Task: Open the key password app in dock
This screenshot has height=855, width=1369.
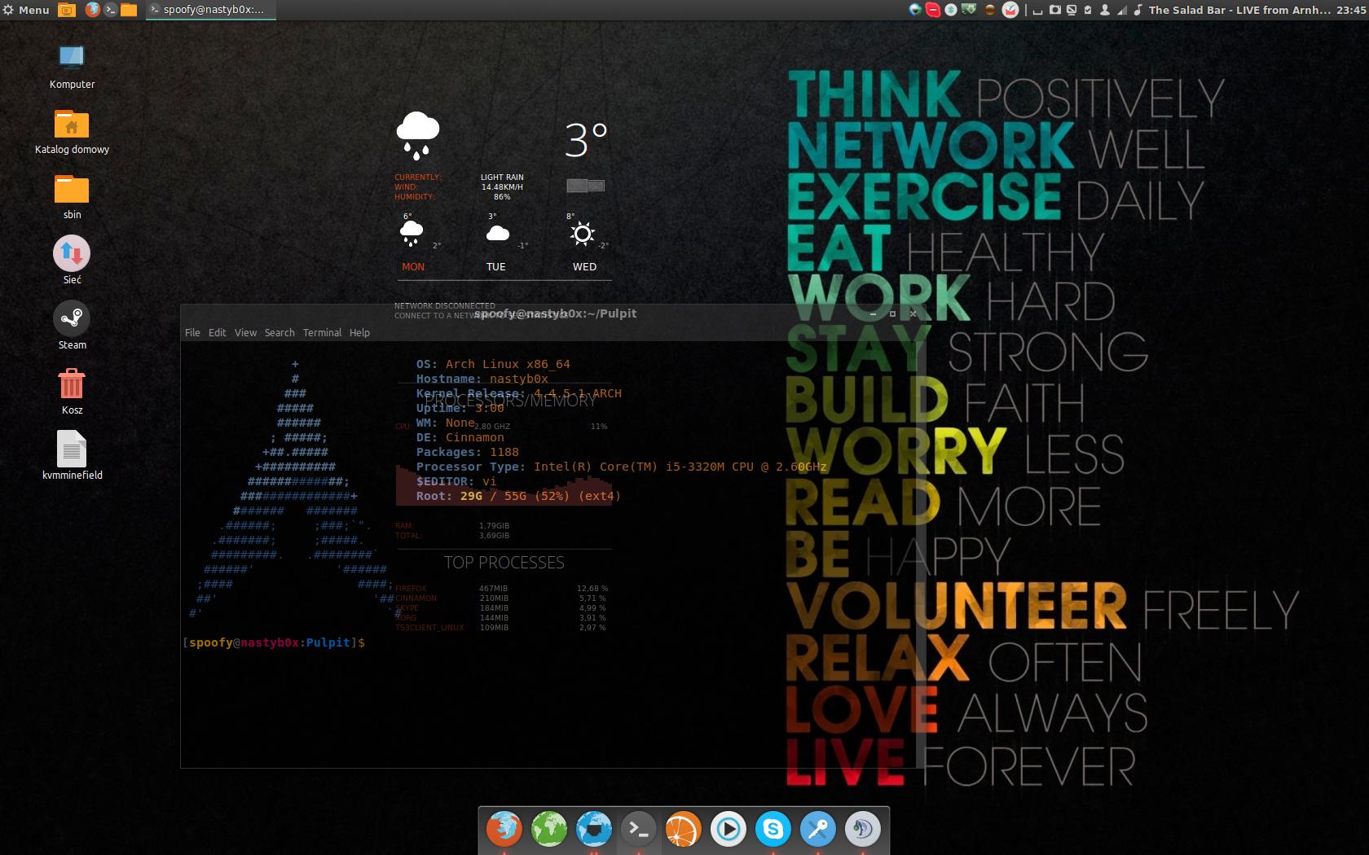Action: click(818, 830)
